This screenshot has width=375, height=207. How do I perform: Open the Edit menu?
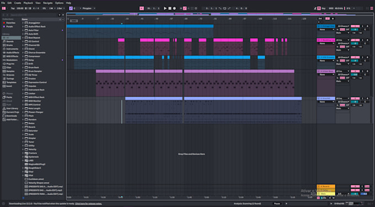click(9, 3)
